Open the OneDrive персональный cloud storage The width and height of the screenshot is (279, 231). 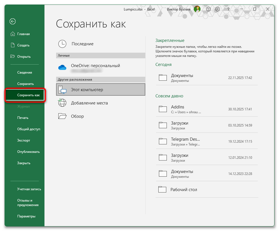95,65
